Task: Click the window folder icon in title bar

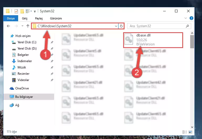Action: [x=8, y=11]
